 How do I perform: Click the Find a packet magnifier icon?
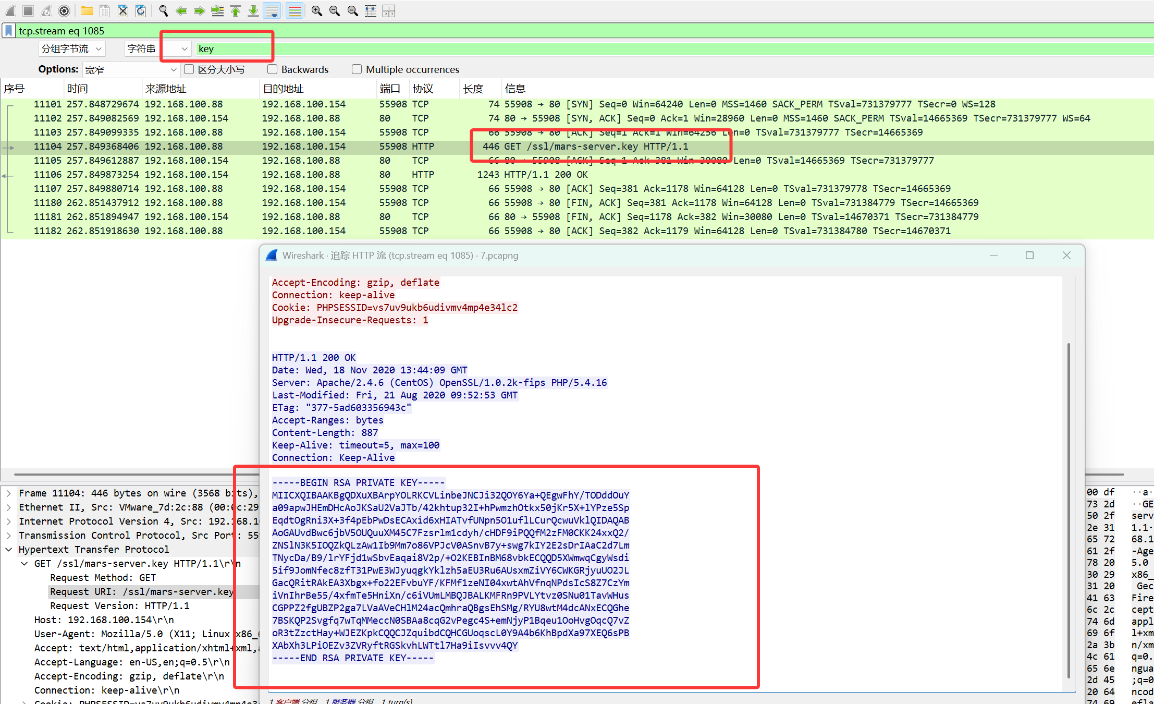(163, 10)
